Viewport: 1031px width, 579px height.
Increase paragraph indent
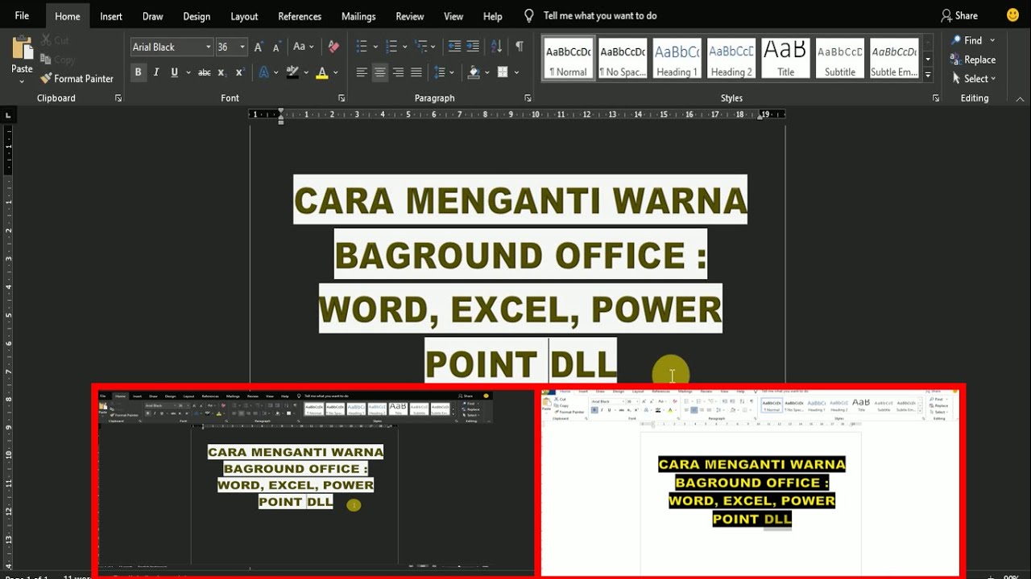(473, 47)
